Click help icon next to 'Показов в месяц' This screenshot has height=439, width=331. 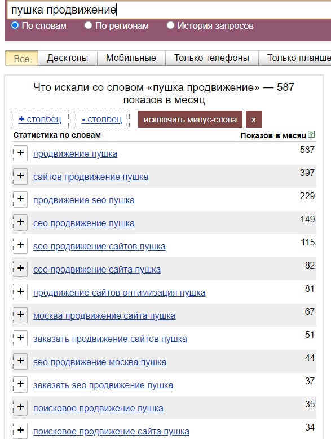(311, 134)
